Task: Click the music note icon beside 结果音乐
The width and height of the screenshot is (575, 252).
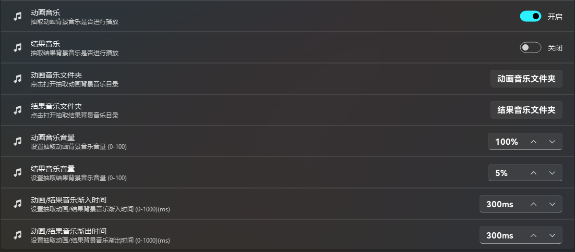Action: click(18, 47)
